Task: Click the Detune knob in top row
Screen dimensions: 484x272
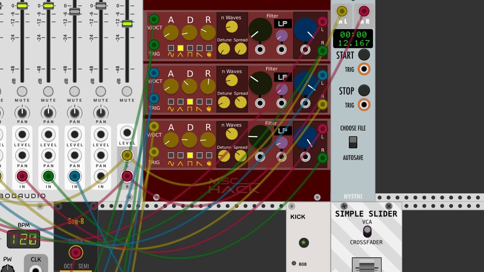Action: [224, 49]
